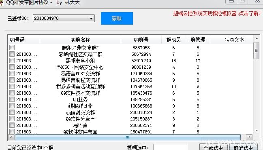This screenshot has height=150, width=263.
Task: Click group number 205150287
Action: (x=141, y=119)
